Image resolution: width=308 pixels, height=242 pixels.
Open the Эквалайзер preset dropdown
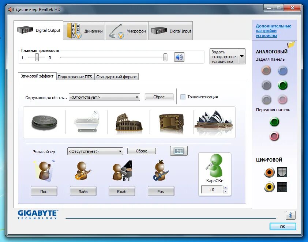(95, 151)
